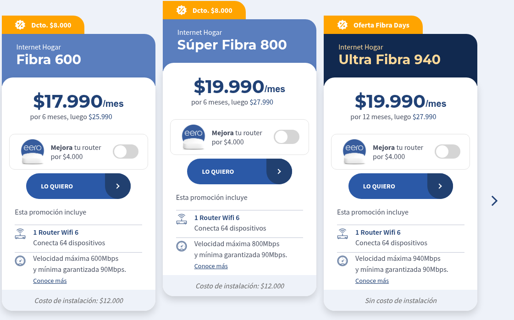Open Conoce más link under Ultra Fibra 940
Viewport: 514px width, 320px height.
(372, 281)
